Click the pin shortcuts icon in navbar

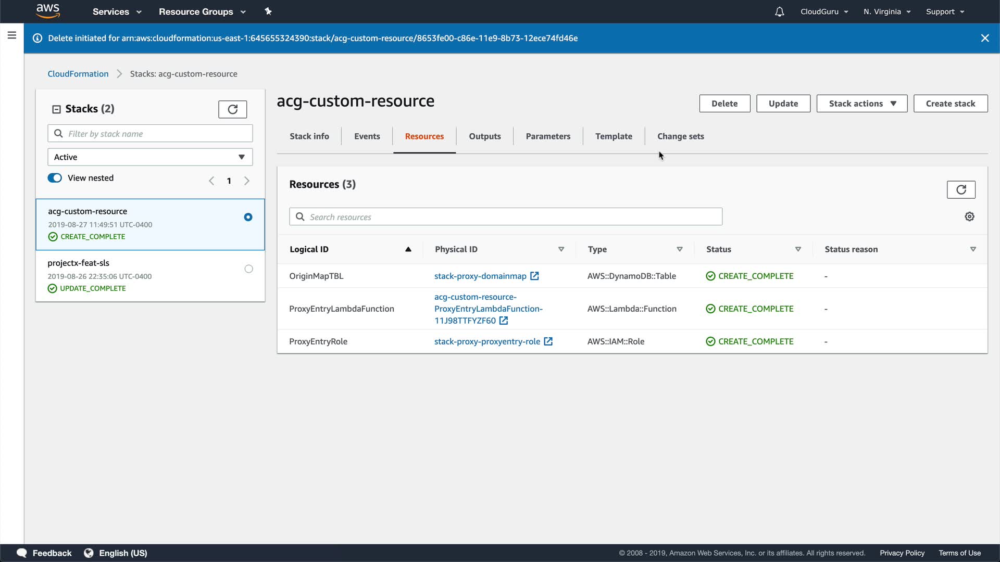click(x=268, y=11)
